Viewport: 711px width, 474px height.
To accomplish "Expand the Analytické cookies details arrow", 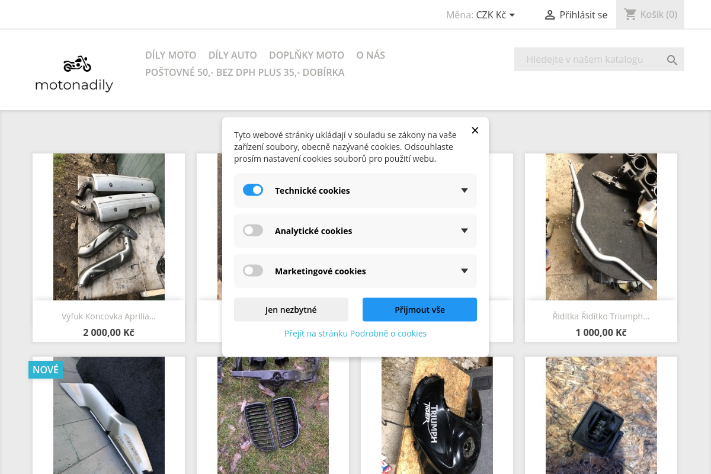I will coord(465,230).
